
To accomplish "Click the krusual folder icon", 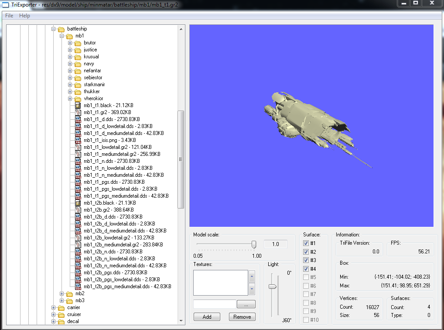I will click(78, 57).
